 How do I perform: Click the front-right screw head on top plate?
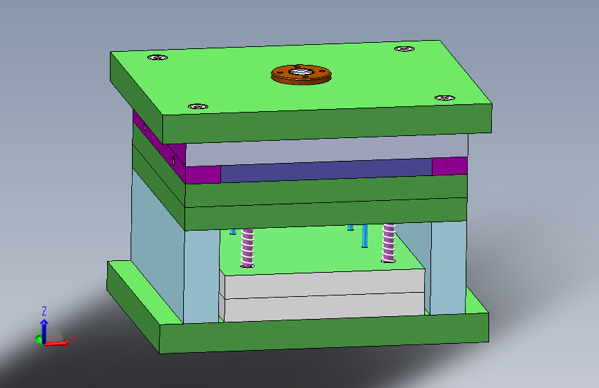coord(445,98)
